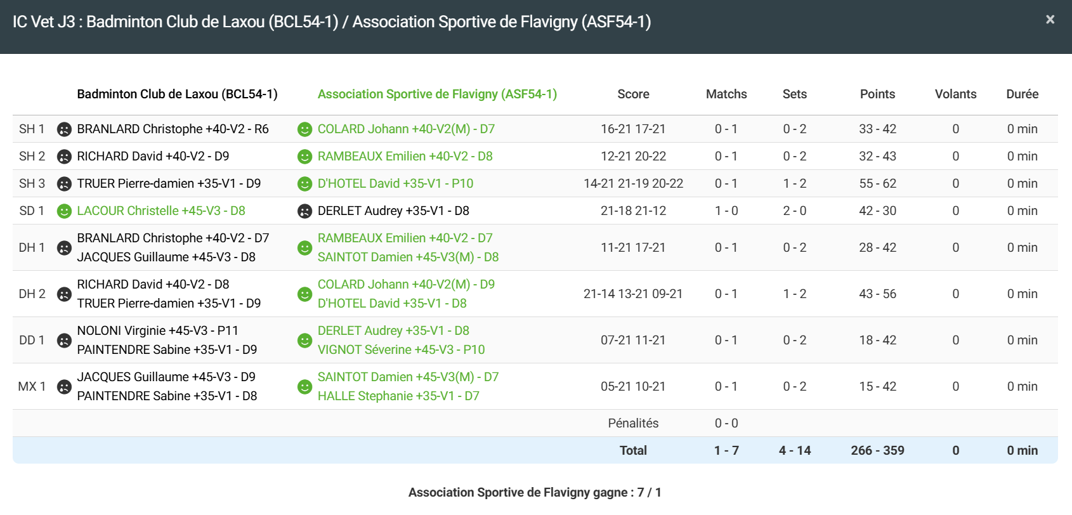This screenshot has height=515, width=1072.
Task: Click sad face icon in SH 2 row
Action: [x=64, y=157]
